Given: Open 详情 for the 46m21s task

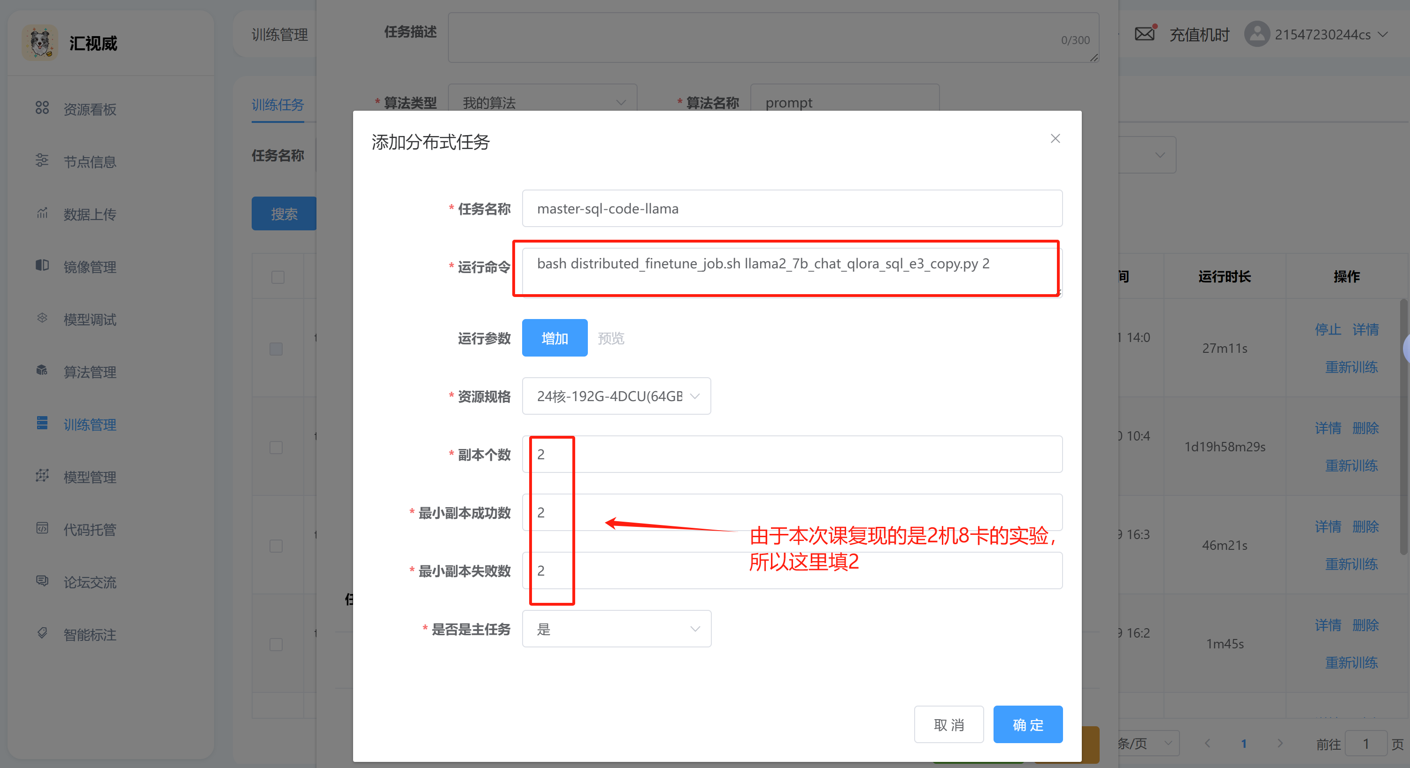Looking at the screenshot, I should 1328,526.
